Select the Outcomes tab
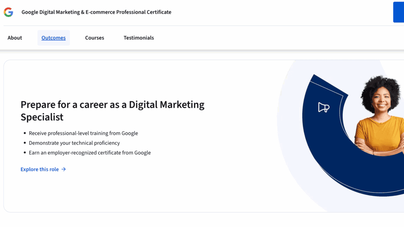 [x=54, y=38]
